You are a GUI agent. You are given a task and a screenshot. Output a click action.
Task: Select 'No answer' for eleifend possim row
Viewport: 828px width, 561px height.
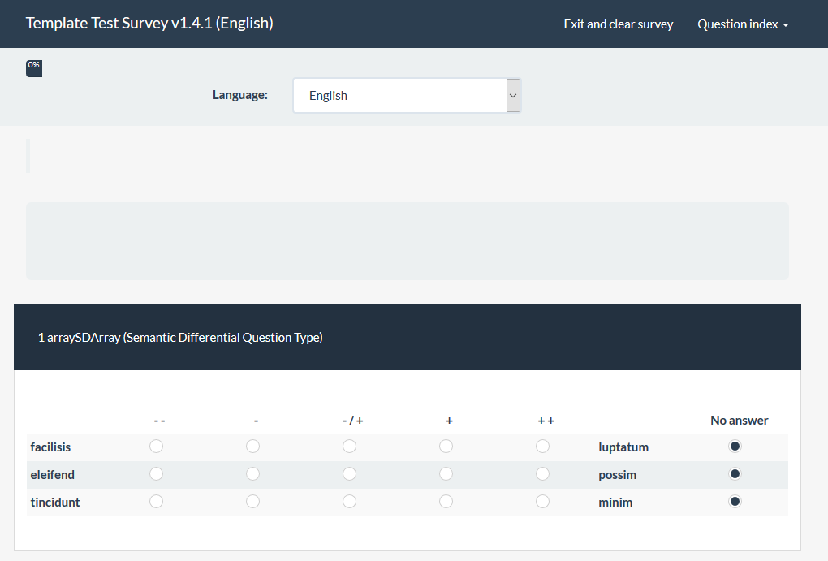[735, 474]
